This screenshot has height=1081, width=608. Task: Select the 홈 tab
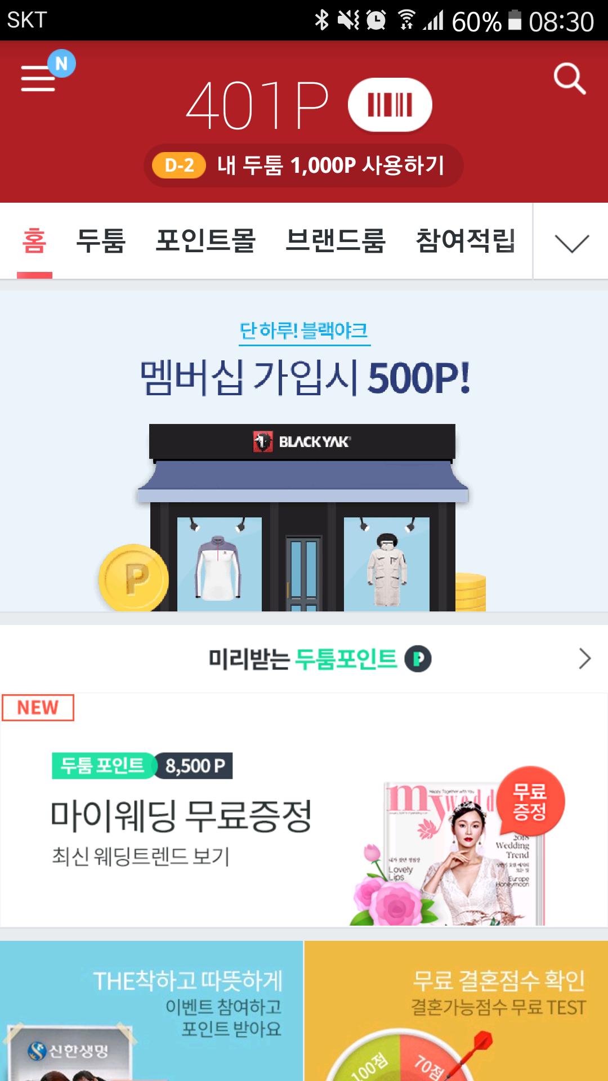(x=34, y=241)
